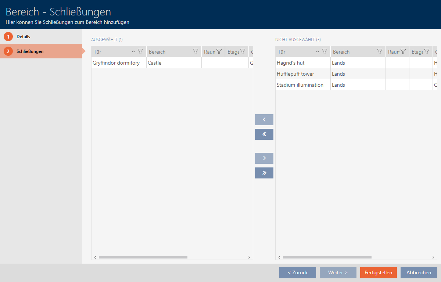
Task: Click the horizontal scrollbar of selected list
Action: [143, 257]
